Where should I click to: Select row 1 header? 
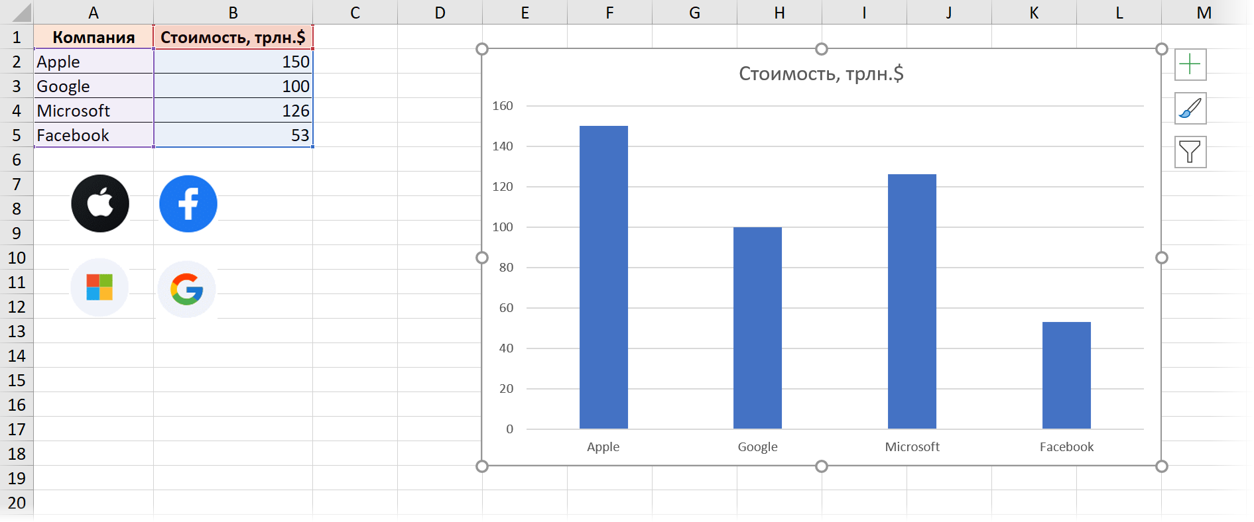point(17,37)
